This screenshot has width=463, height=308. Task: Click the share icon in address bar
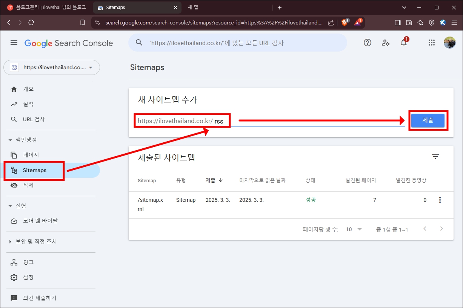[x=331, y=23]
